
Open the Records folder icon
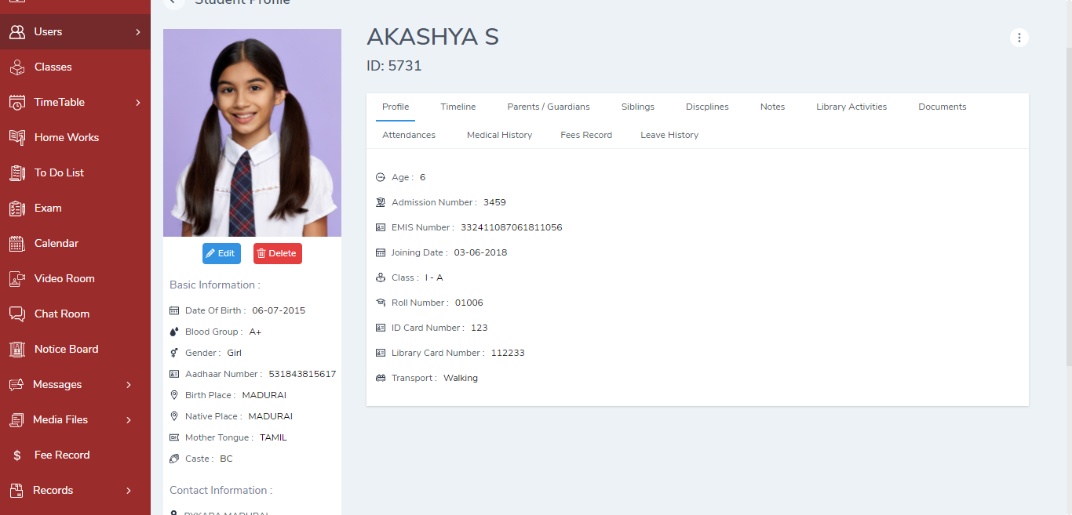pyautogui.click(x=16, y=491)
